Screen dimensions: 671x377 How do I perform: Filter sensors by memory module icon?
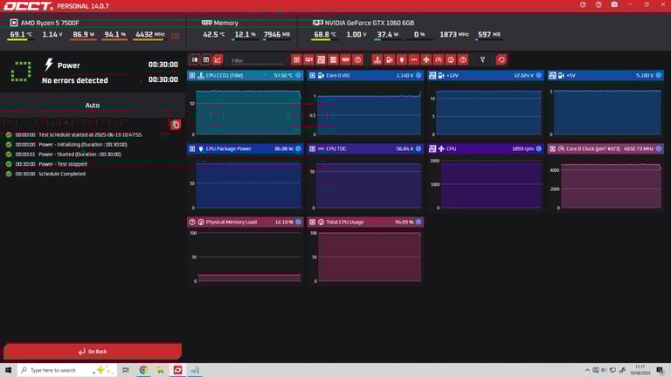click(346, 60)
